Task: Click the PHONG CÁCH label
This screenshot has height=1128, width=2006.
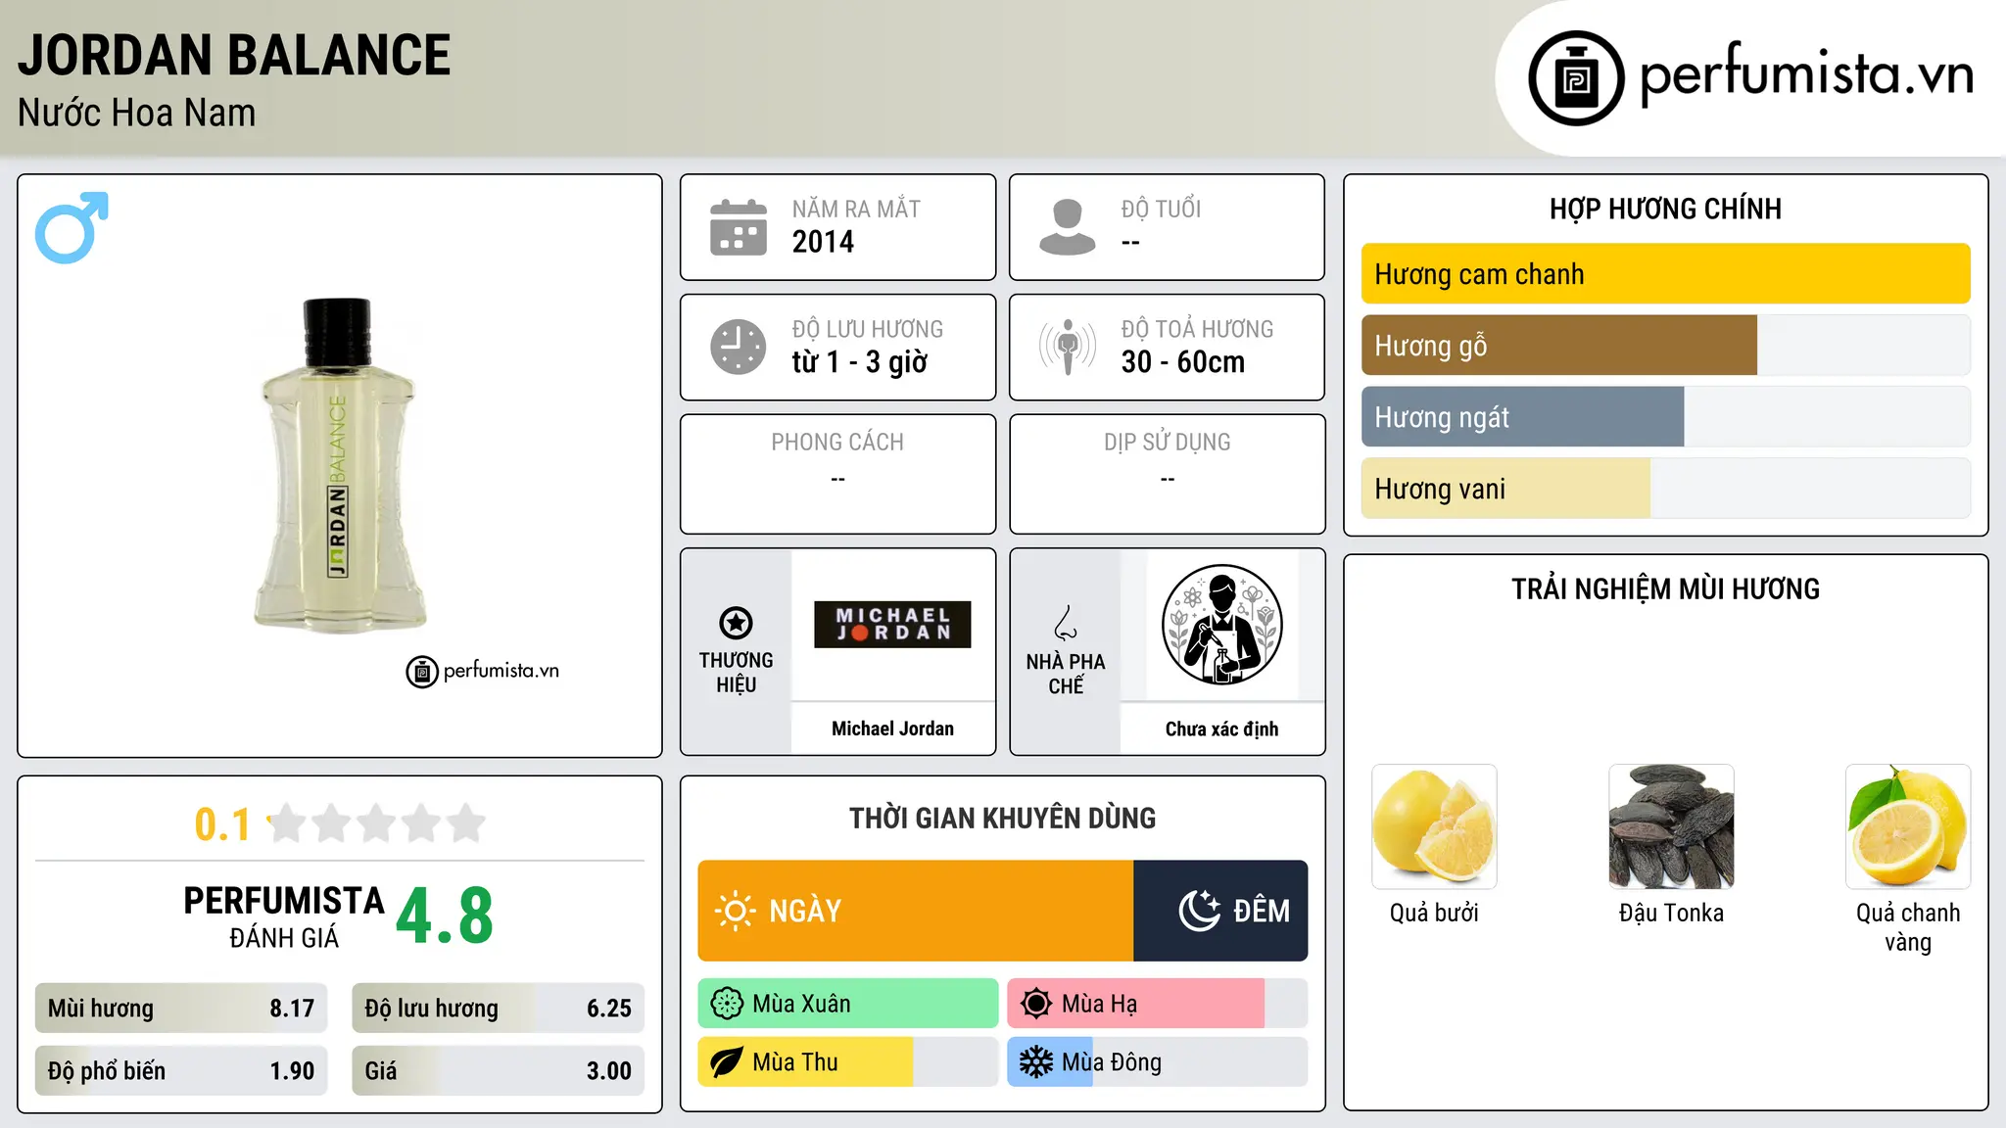Action: (837, 443)
